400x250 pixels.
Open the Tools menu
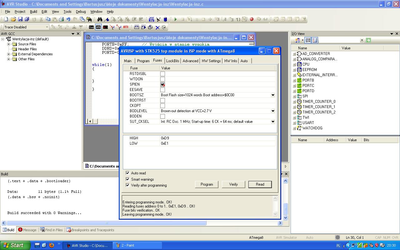67,12
